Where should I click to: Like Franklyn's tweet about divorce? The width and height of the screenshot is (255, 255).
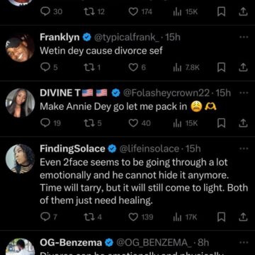[x=133, y=68]
